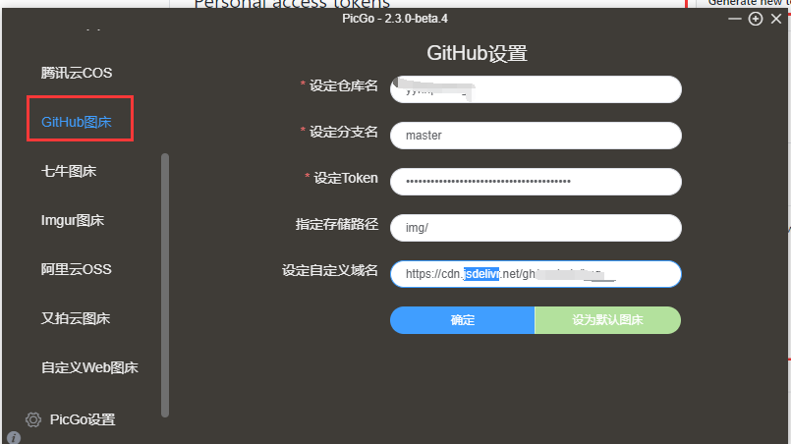The image size is (791, 444).
Task: Select GitHub图床 in the sidebar
Action: pyautogui.click(x=77, y=122)
